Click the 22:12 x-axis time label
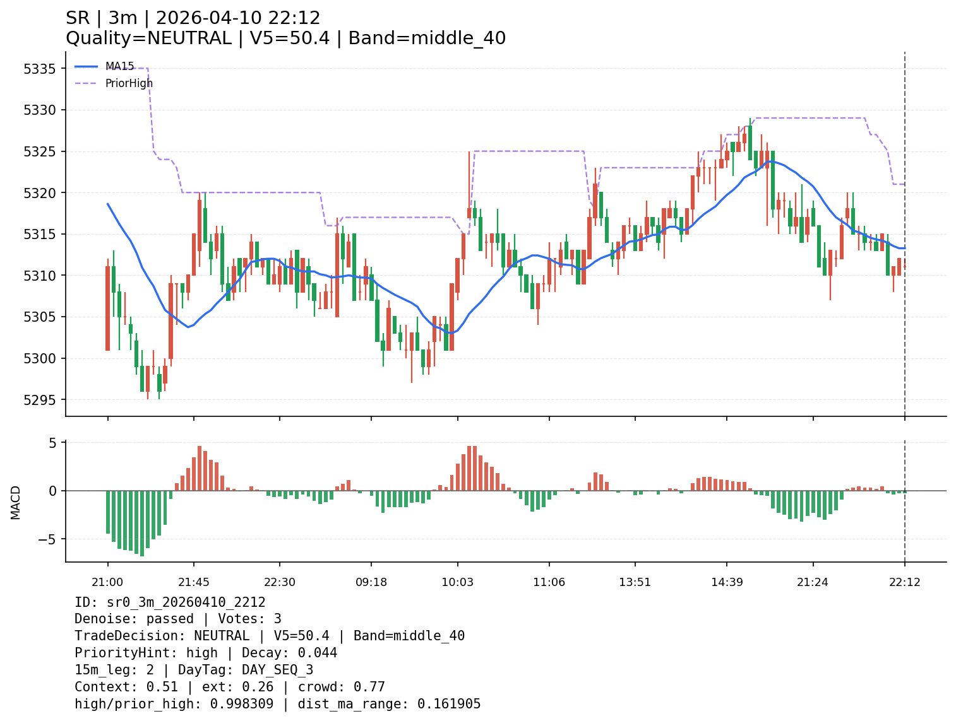The image size is (956, 721). tap(905, 582)
